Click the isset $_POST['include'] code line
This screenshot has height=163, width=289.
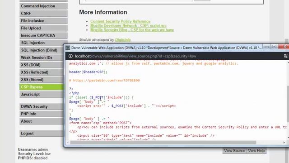[101, 97]
